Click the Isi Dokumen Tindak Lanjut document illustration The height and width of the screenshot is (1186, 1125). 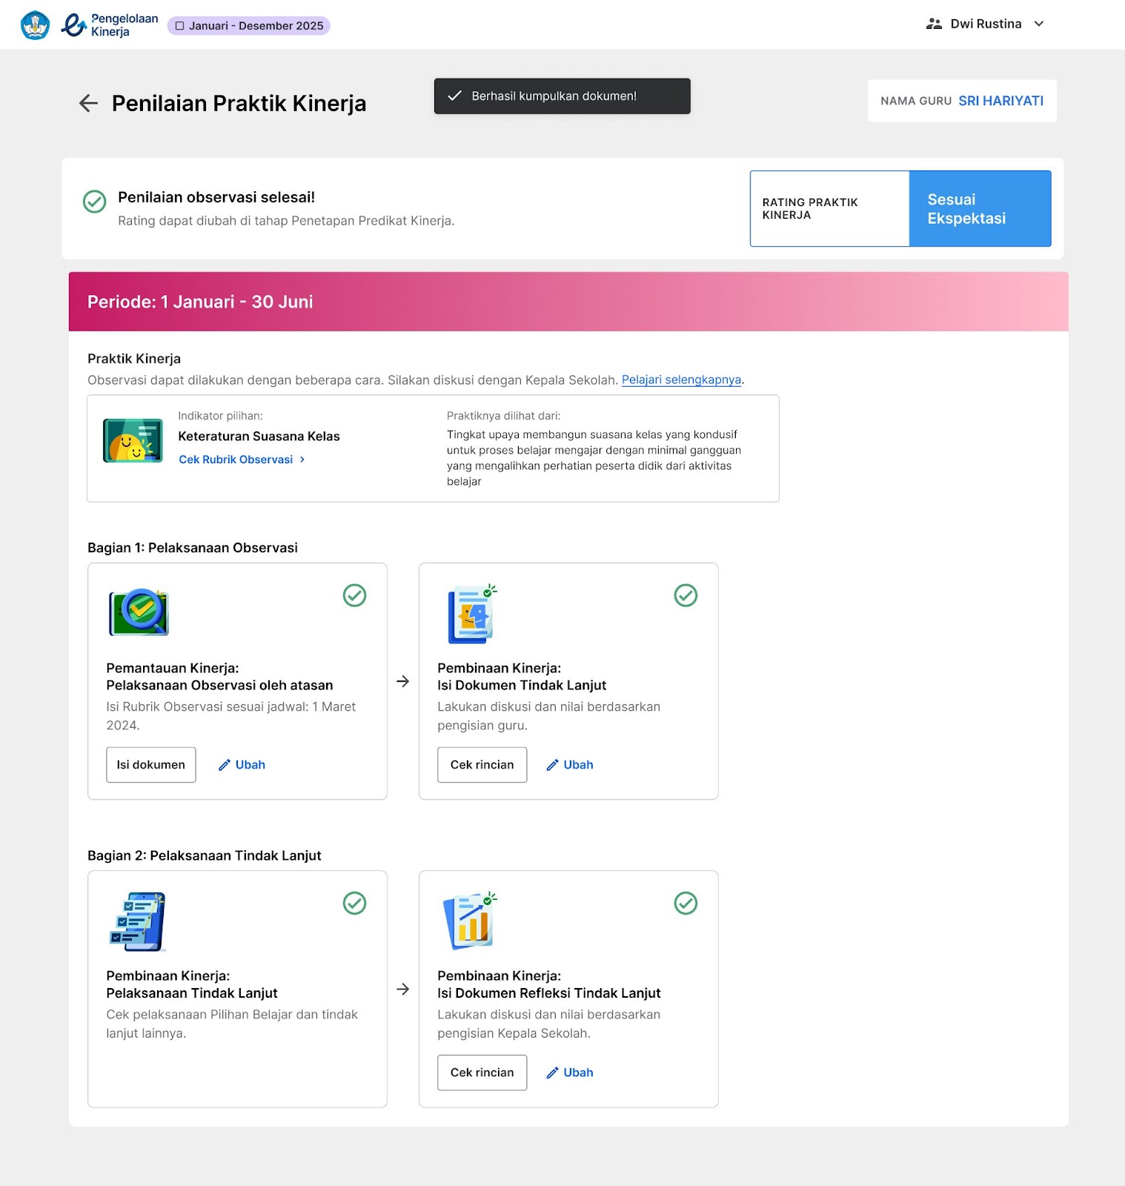pyautogui.click(x=471, y=614)
